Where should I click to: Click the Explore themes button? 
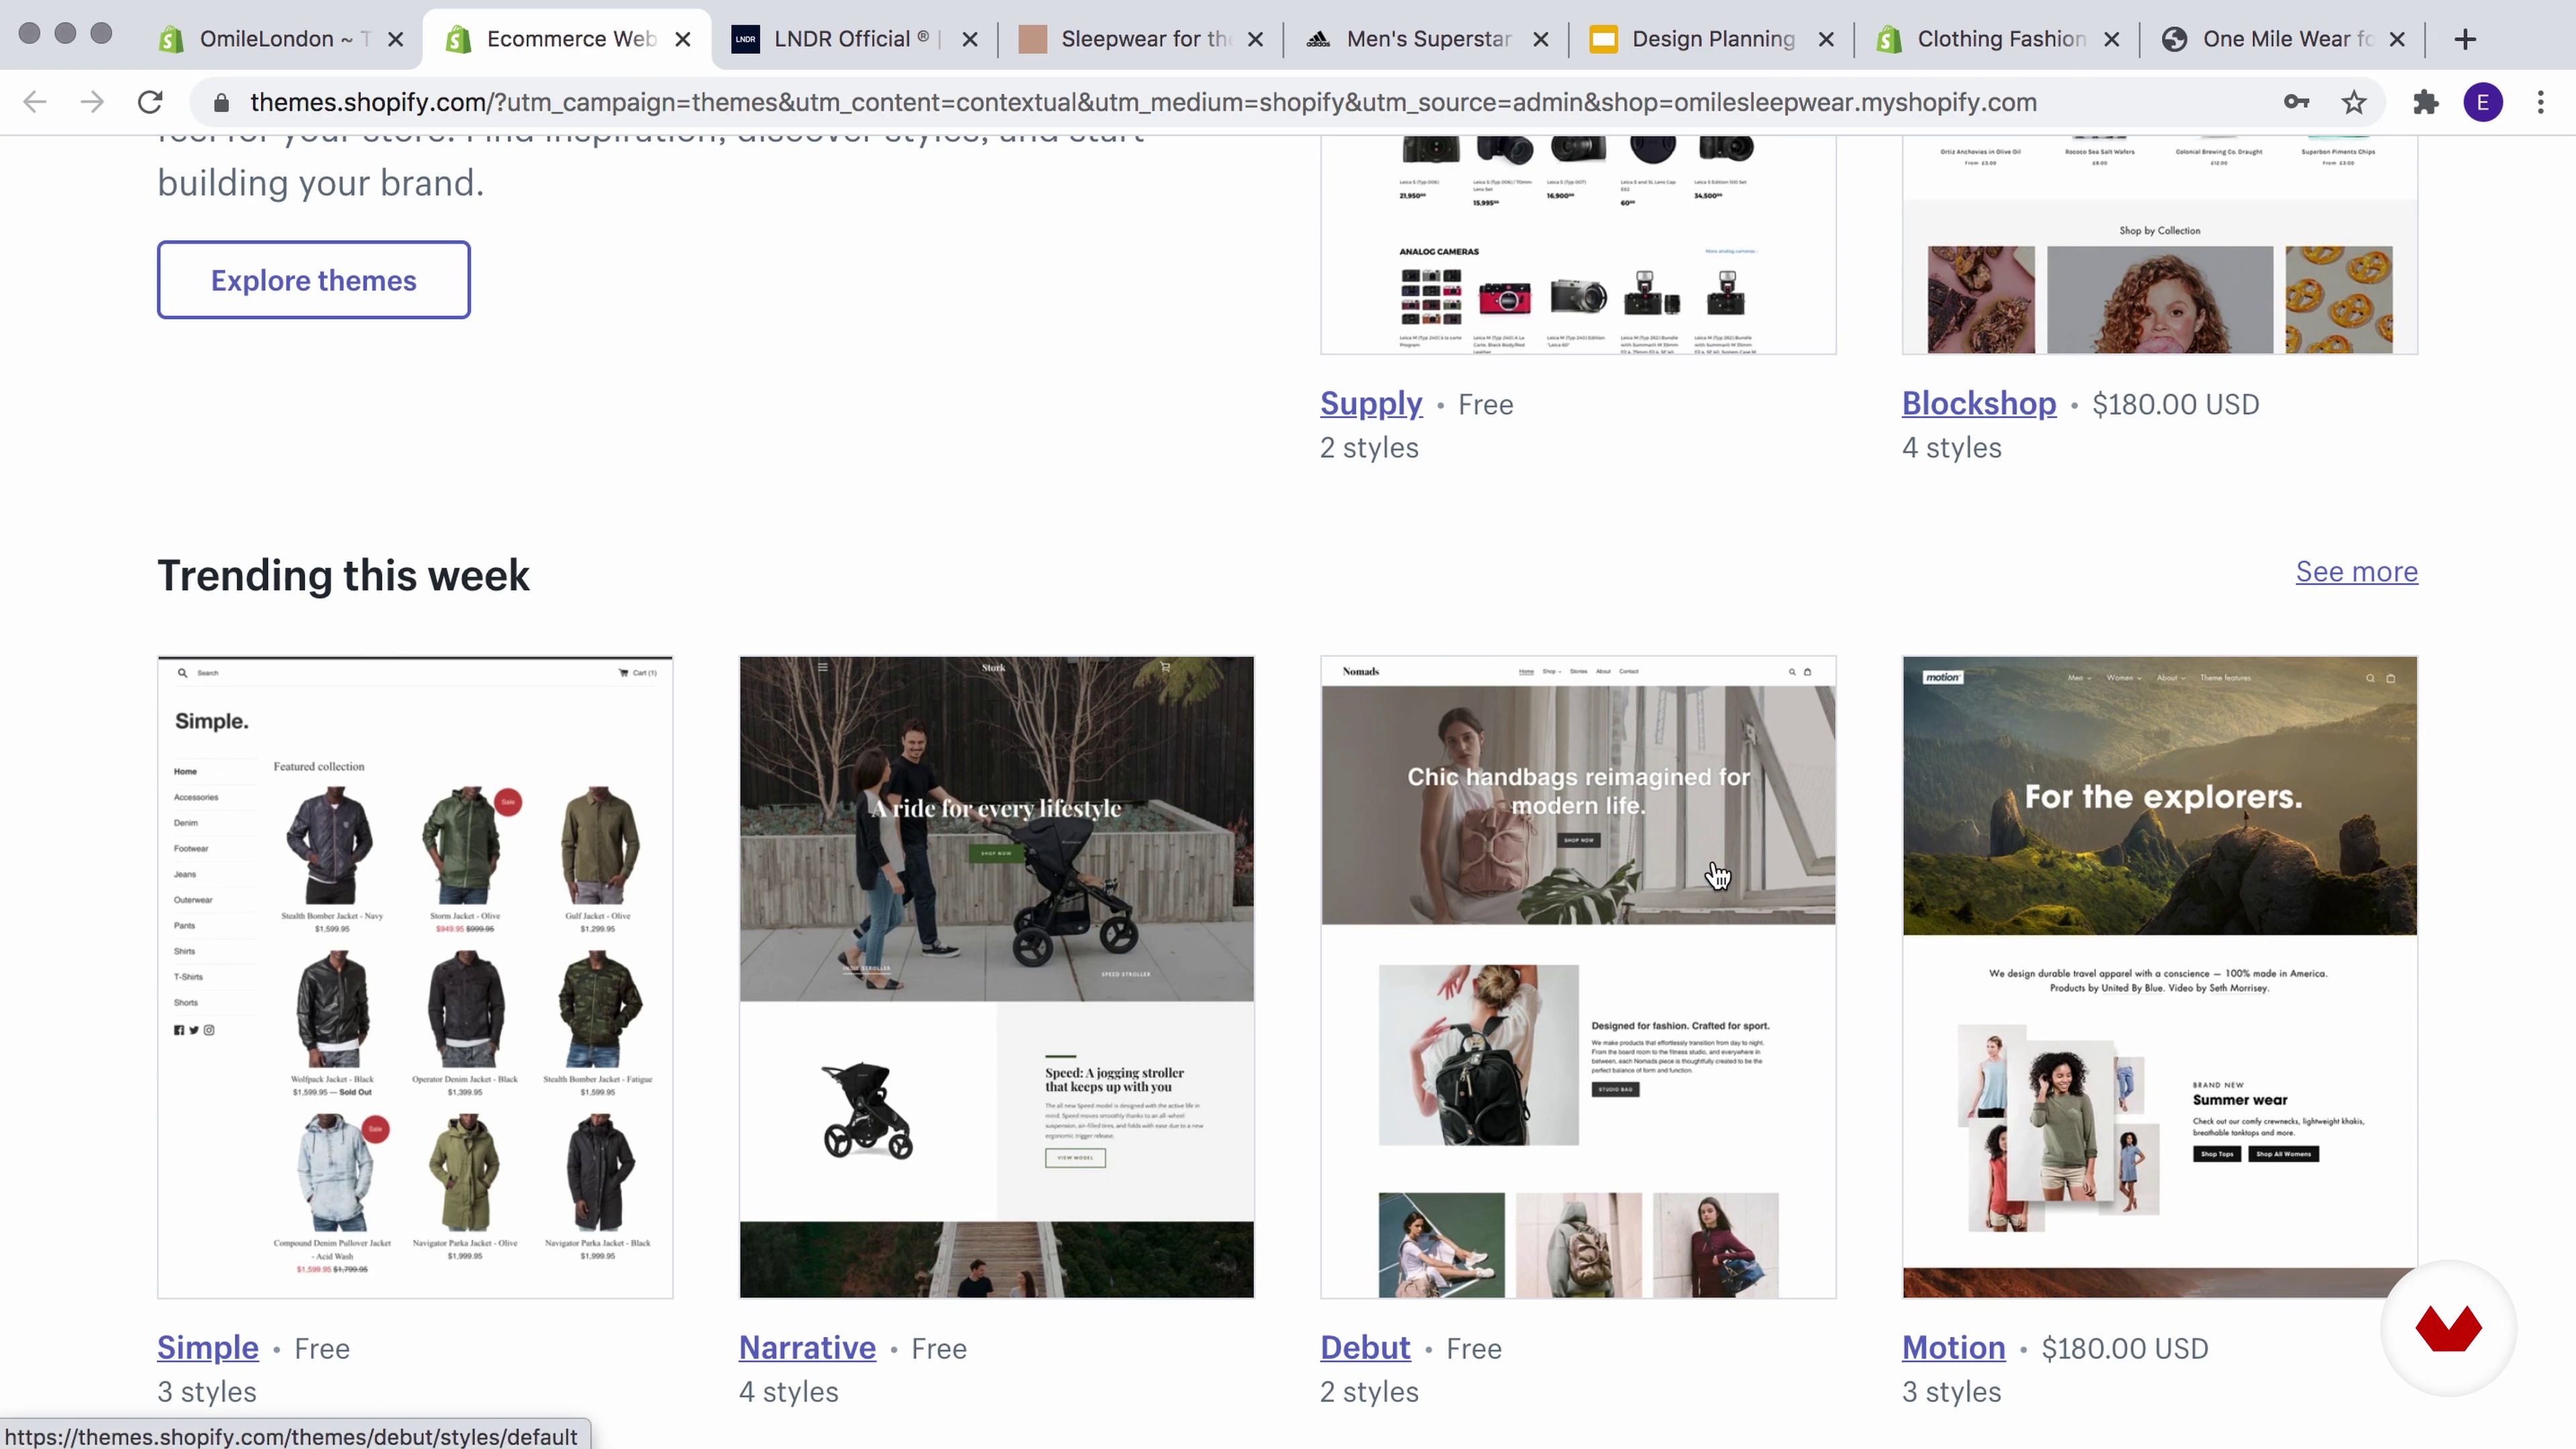point(313,280)
